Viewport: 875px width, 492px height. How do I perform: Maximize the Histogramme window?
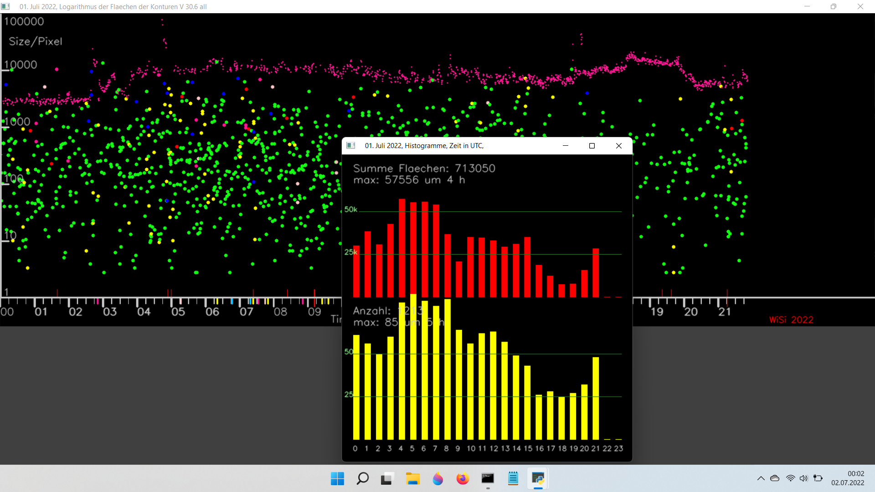[592, 146]
